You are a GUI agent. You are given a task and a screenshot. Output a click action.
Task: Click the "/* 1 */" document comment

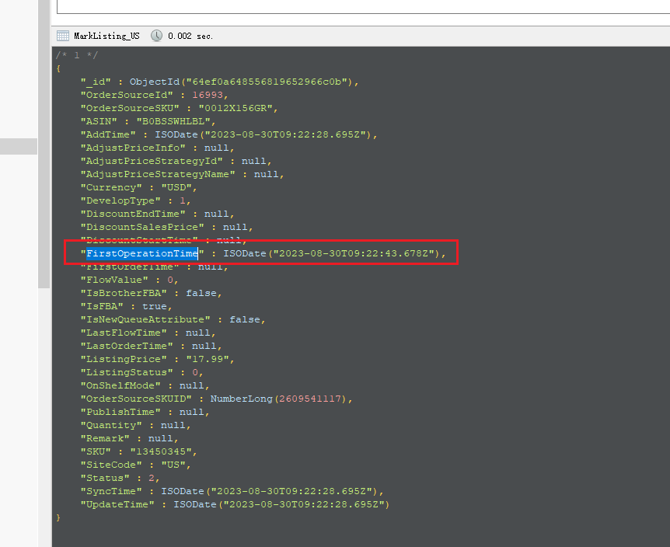[77, 55]
